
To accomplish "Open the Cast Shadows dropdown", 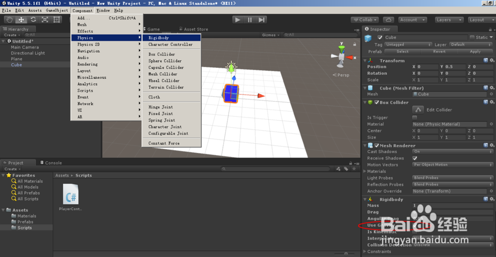I will point(453,152).
